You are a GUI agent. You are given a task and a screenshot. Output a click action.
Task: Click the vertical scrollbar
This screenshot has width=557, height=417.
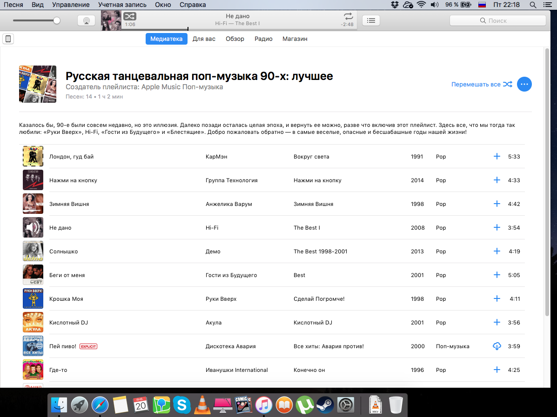(547, 183)
